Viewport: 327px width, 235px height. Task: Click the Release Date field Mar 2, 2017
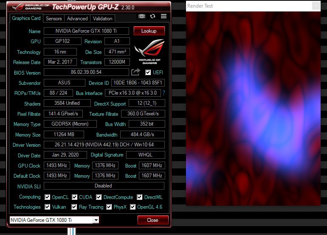click(x=60, y=62)
